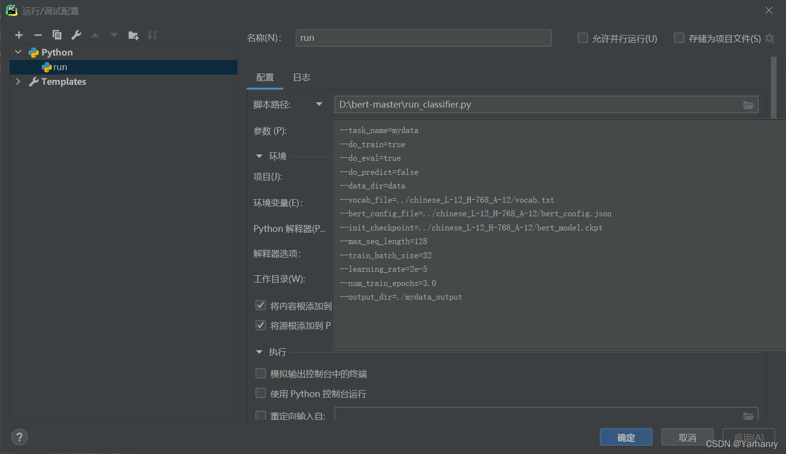Confirm with the OK button

[x=626, y=437]
